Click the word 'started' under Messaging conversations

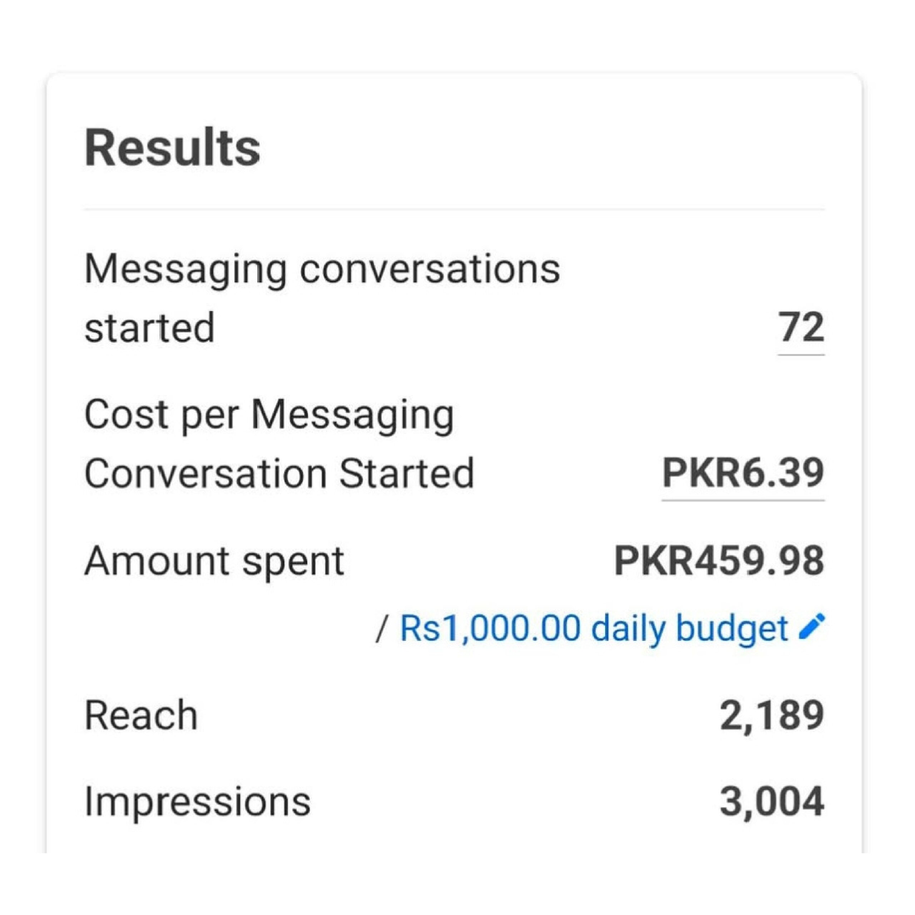click(150, 327)
